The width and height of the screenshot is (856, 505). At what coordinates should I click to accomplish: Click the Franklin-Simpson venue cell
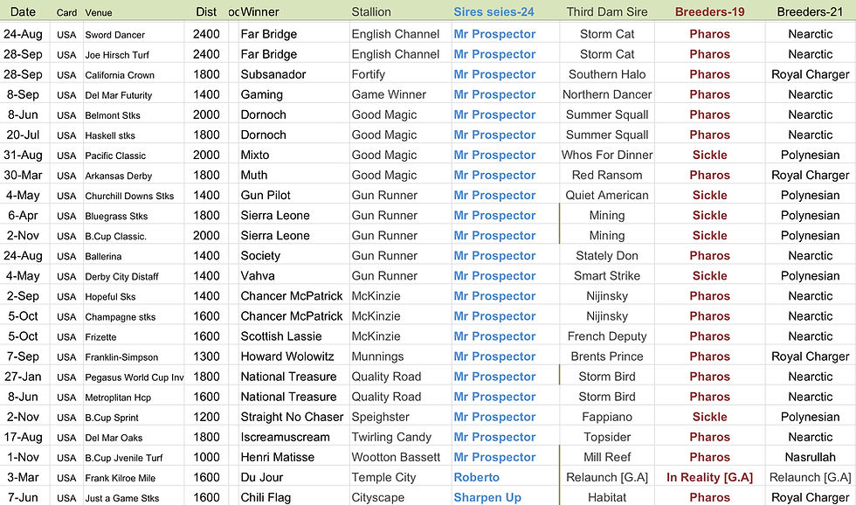(121, 357)
